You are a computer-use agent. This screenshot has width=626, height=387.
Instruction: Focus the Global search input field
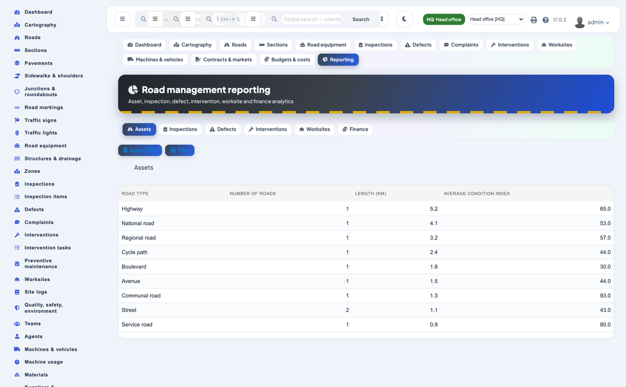click(x=312, y=19)
